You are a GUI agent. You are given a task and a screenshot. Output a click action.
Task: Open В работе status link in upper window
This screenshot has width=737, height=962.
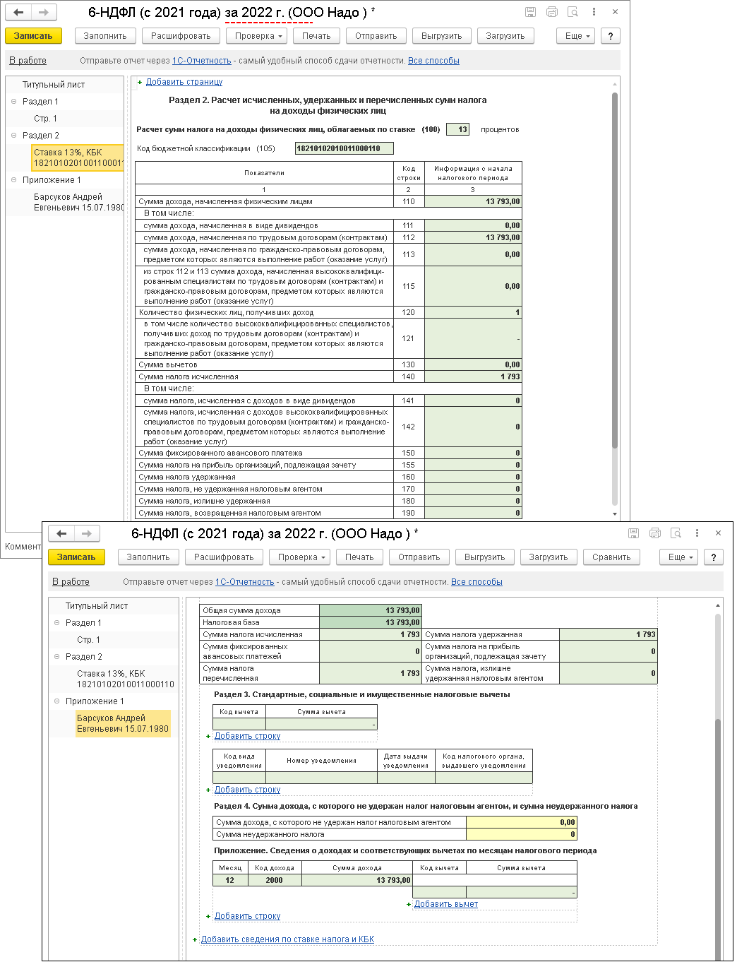click(28, 61)
